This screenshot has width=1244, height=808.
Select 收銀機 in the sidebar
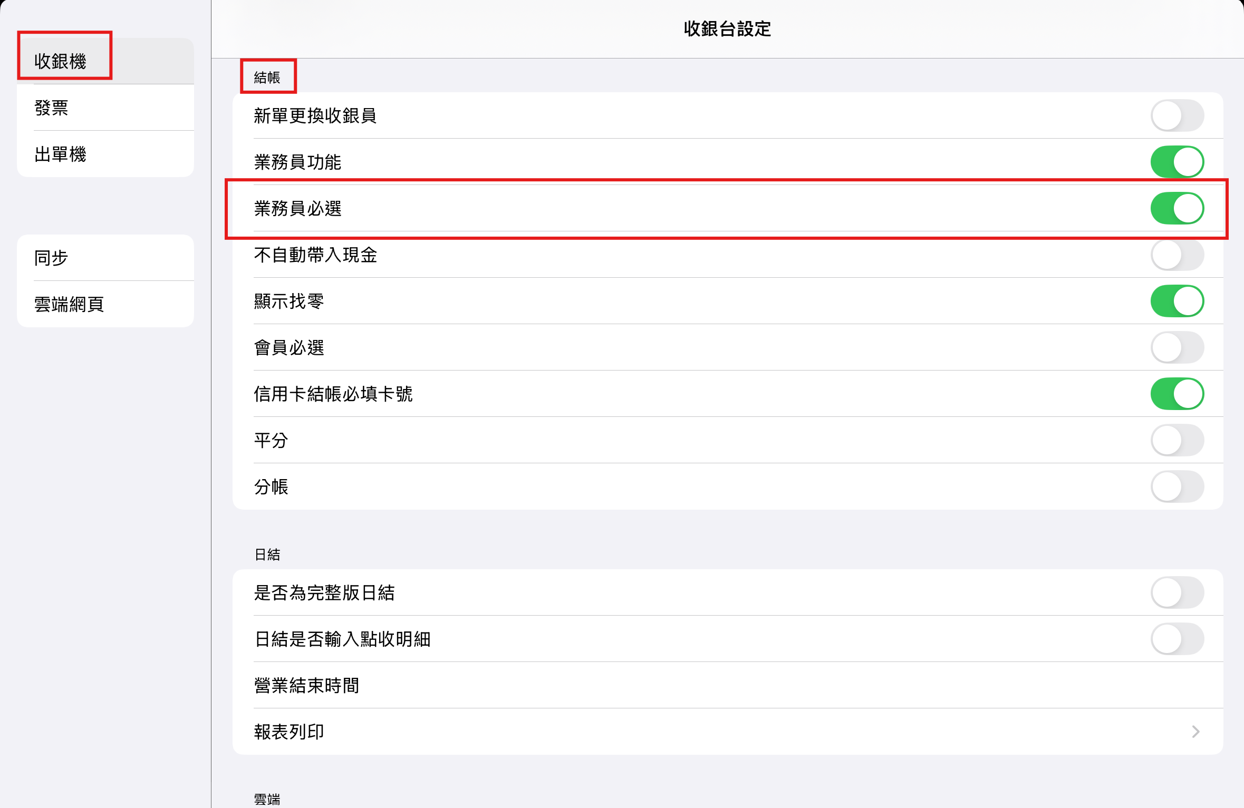point(105,61)
